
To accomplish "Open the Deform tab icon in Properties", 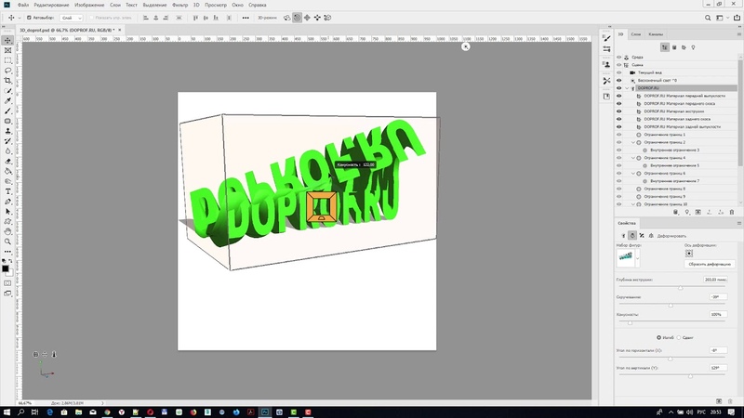I will tap(632, 236).
